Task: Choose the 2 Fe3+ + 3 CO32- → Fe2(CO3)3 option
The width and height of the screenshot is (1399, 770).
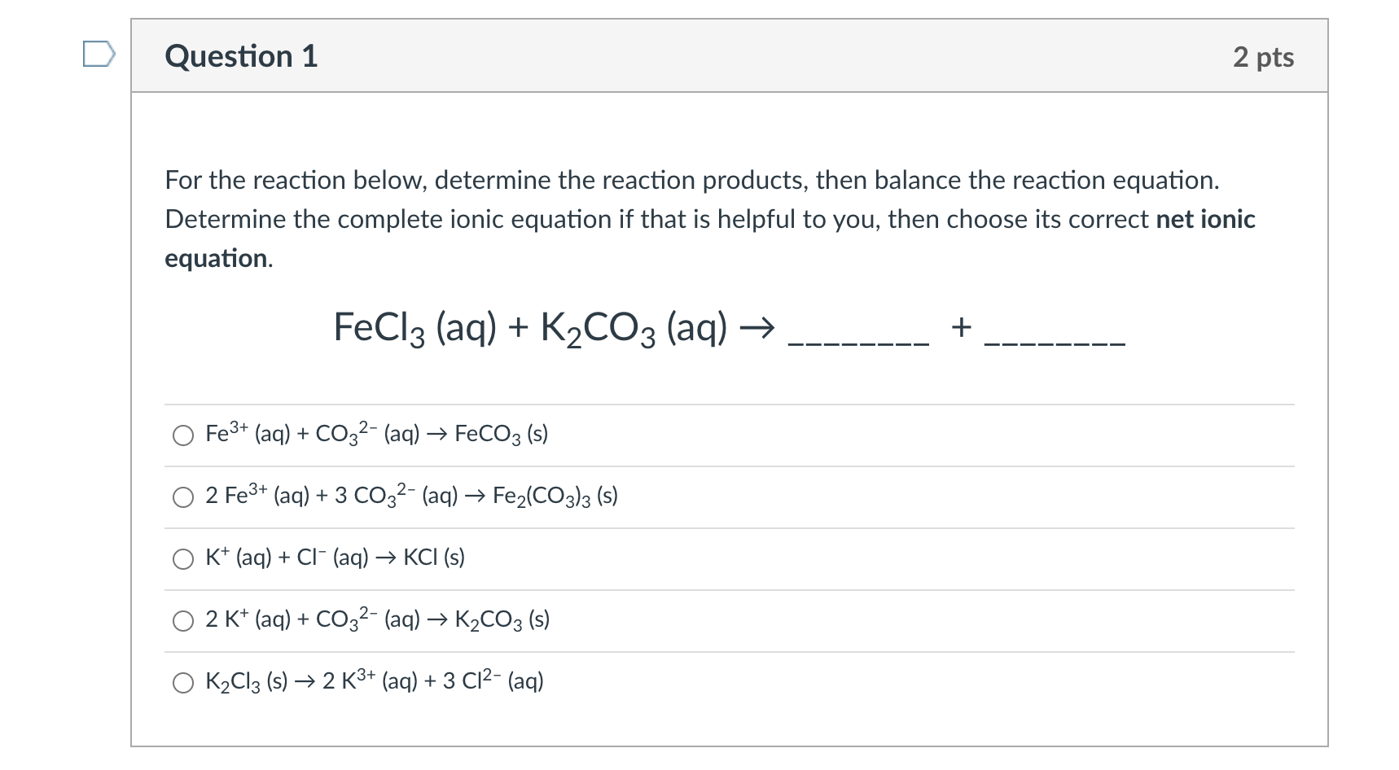Action: pyautogui.click(x=411, y=497)
